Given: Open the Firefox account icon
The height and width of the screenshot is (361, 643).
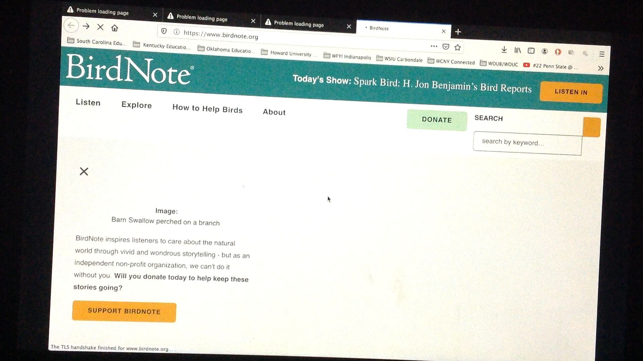Looking at the screenshot, I should point(545,51).
